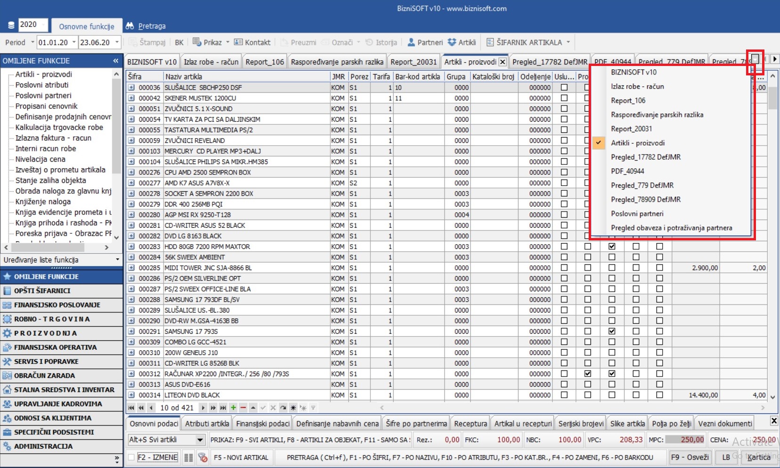Open the SERVIS I POPRAVKE module

click(61, 361)
